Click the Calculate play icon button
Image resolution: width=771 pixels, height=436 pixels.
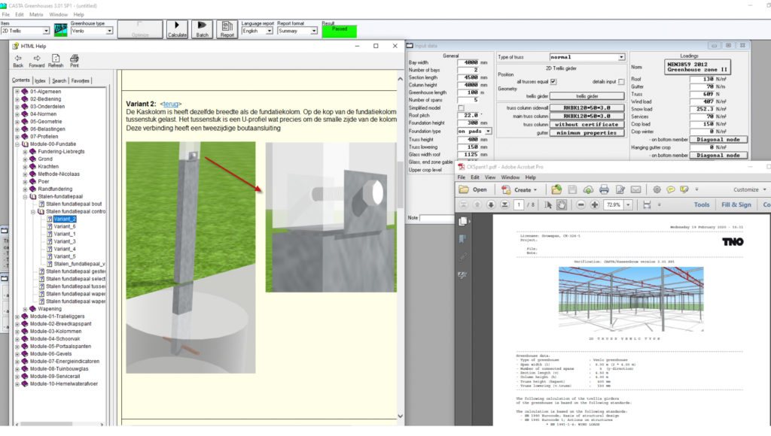[x=177, y=29]
